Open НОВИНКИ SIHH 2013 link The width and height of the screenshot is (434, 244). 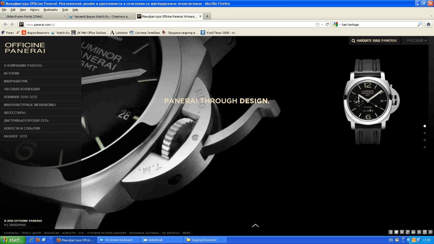coord(20,97)
